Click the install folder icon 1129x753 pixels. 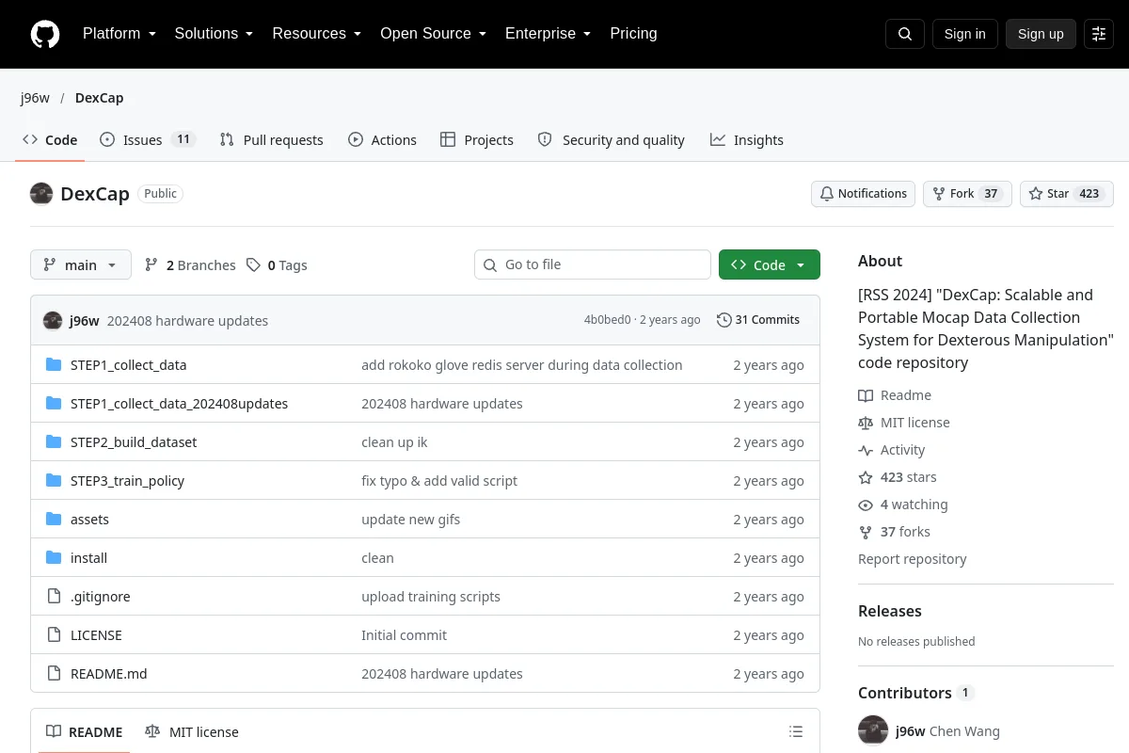54,558
